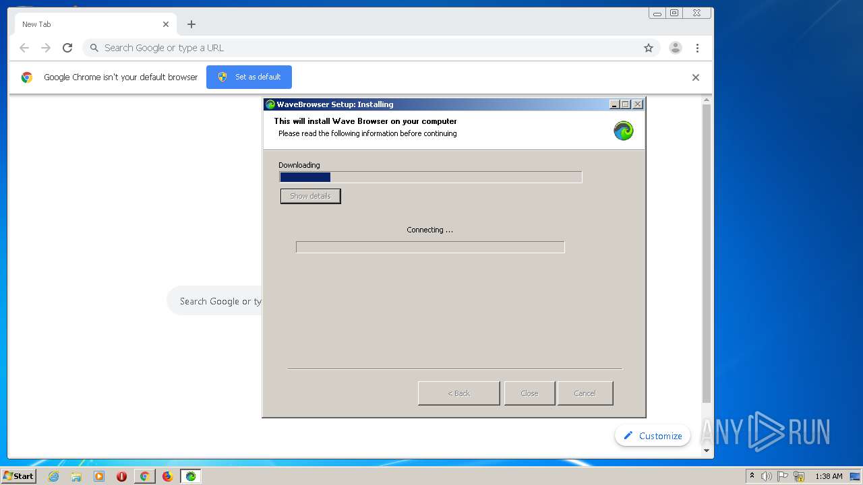Open the 1:38 AM taskbar clock
This screenshot has height=485, width=863.
pos(829,476)
